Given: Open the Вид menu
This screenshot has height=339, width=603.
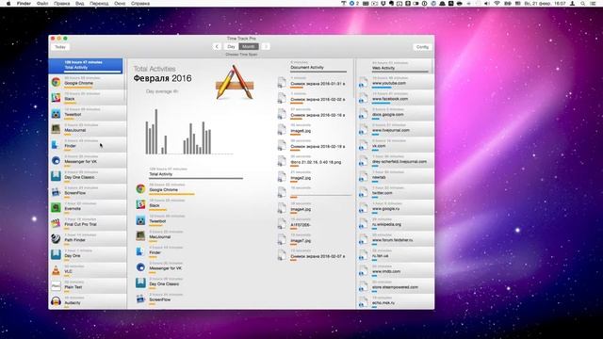Looking at the screenshot, I should [x=79, y=4].
